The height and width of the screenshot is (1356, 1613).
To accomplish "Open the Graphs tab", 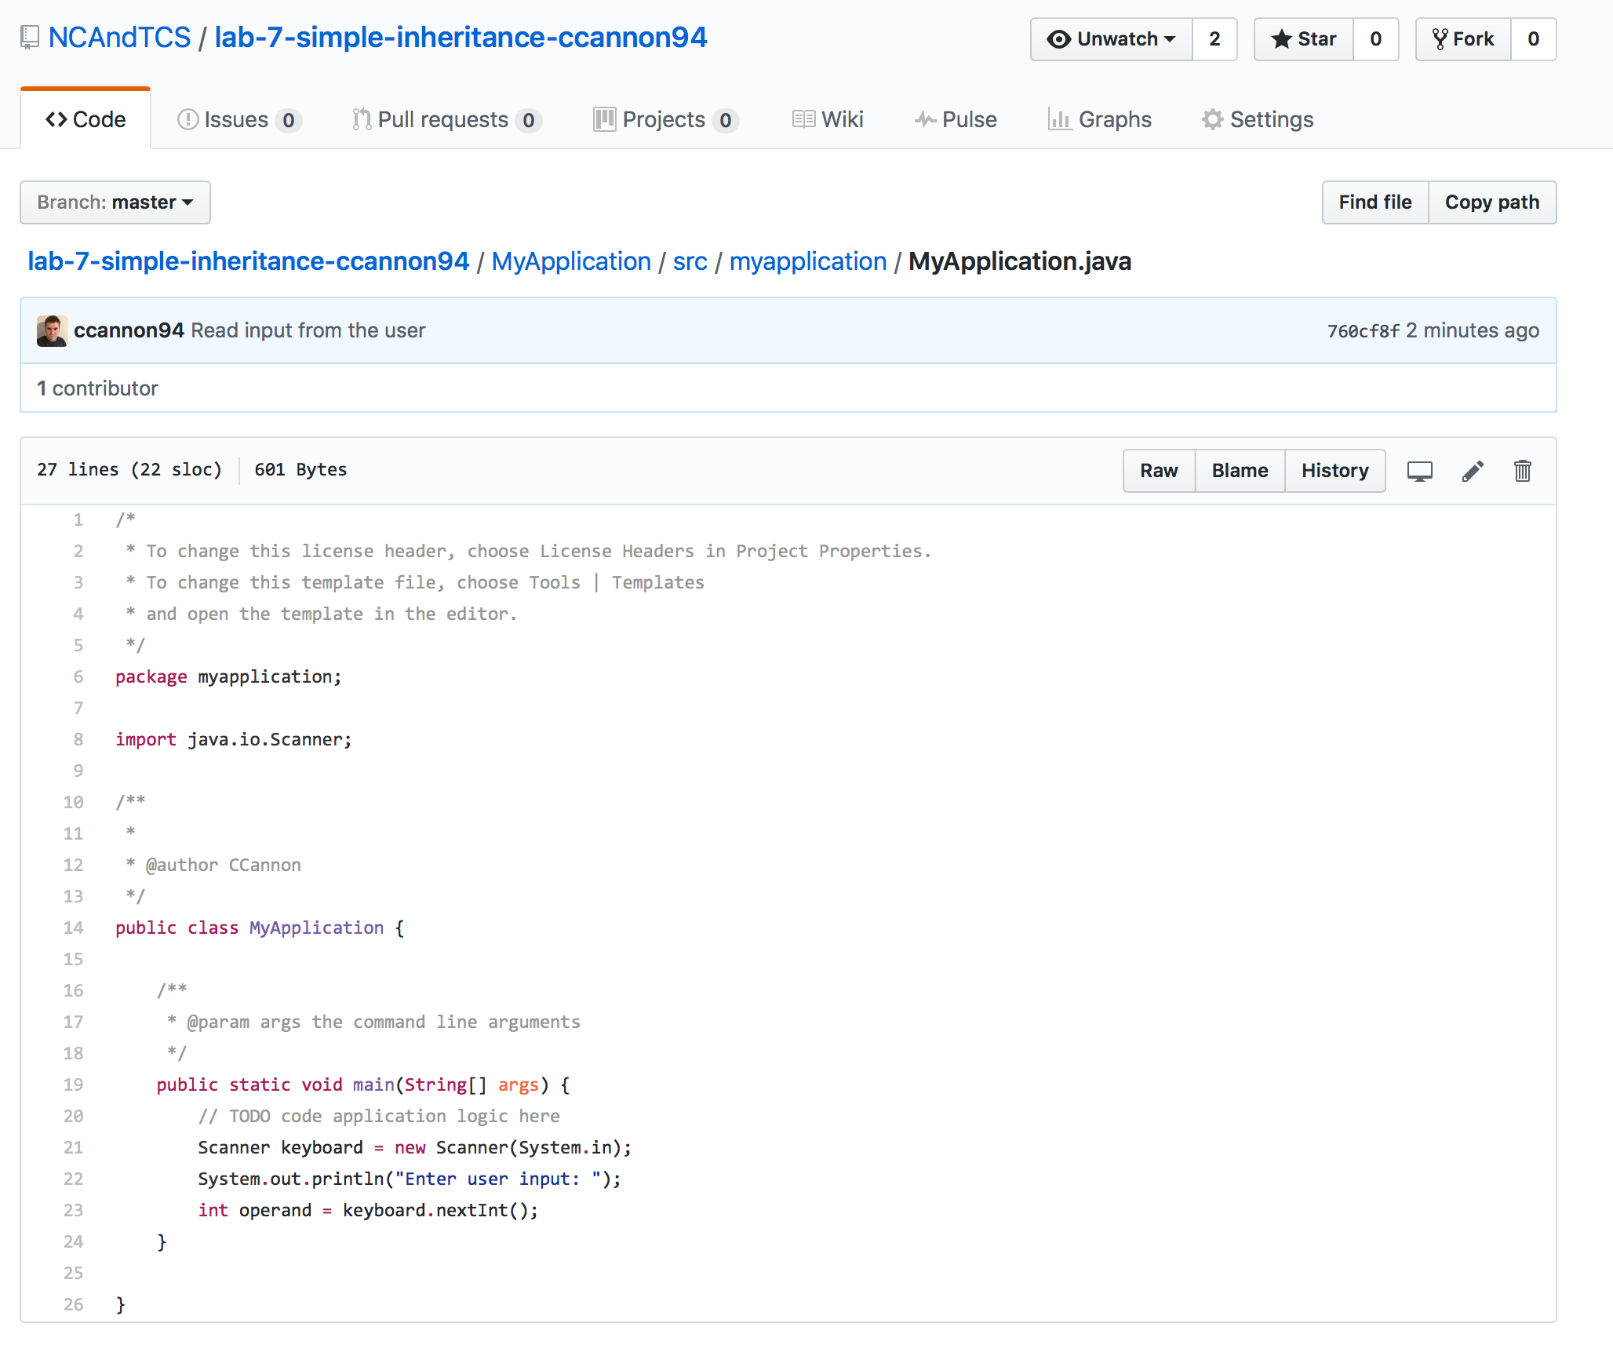I will point(1100,119).
